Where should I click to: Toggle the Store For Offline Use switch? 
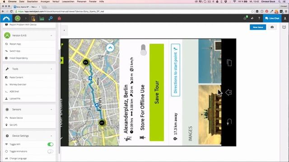point(143,50)
